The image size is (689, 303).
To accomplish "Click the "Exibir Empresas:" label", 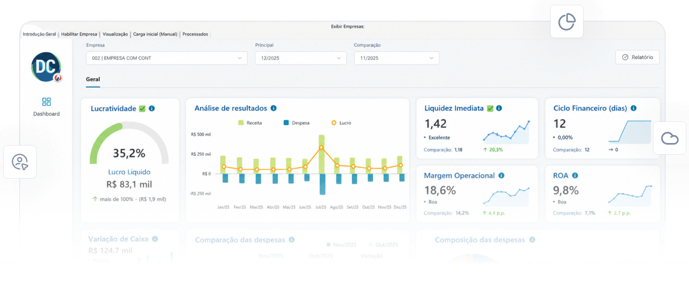I will pyautogui.click(x=347, y=26).
